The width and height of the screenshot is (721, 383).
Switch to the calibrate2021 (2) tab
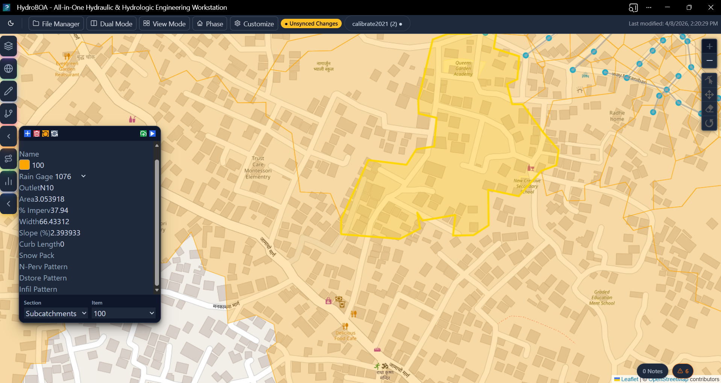[377, 24]
